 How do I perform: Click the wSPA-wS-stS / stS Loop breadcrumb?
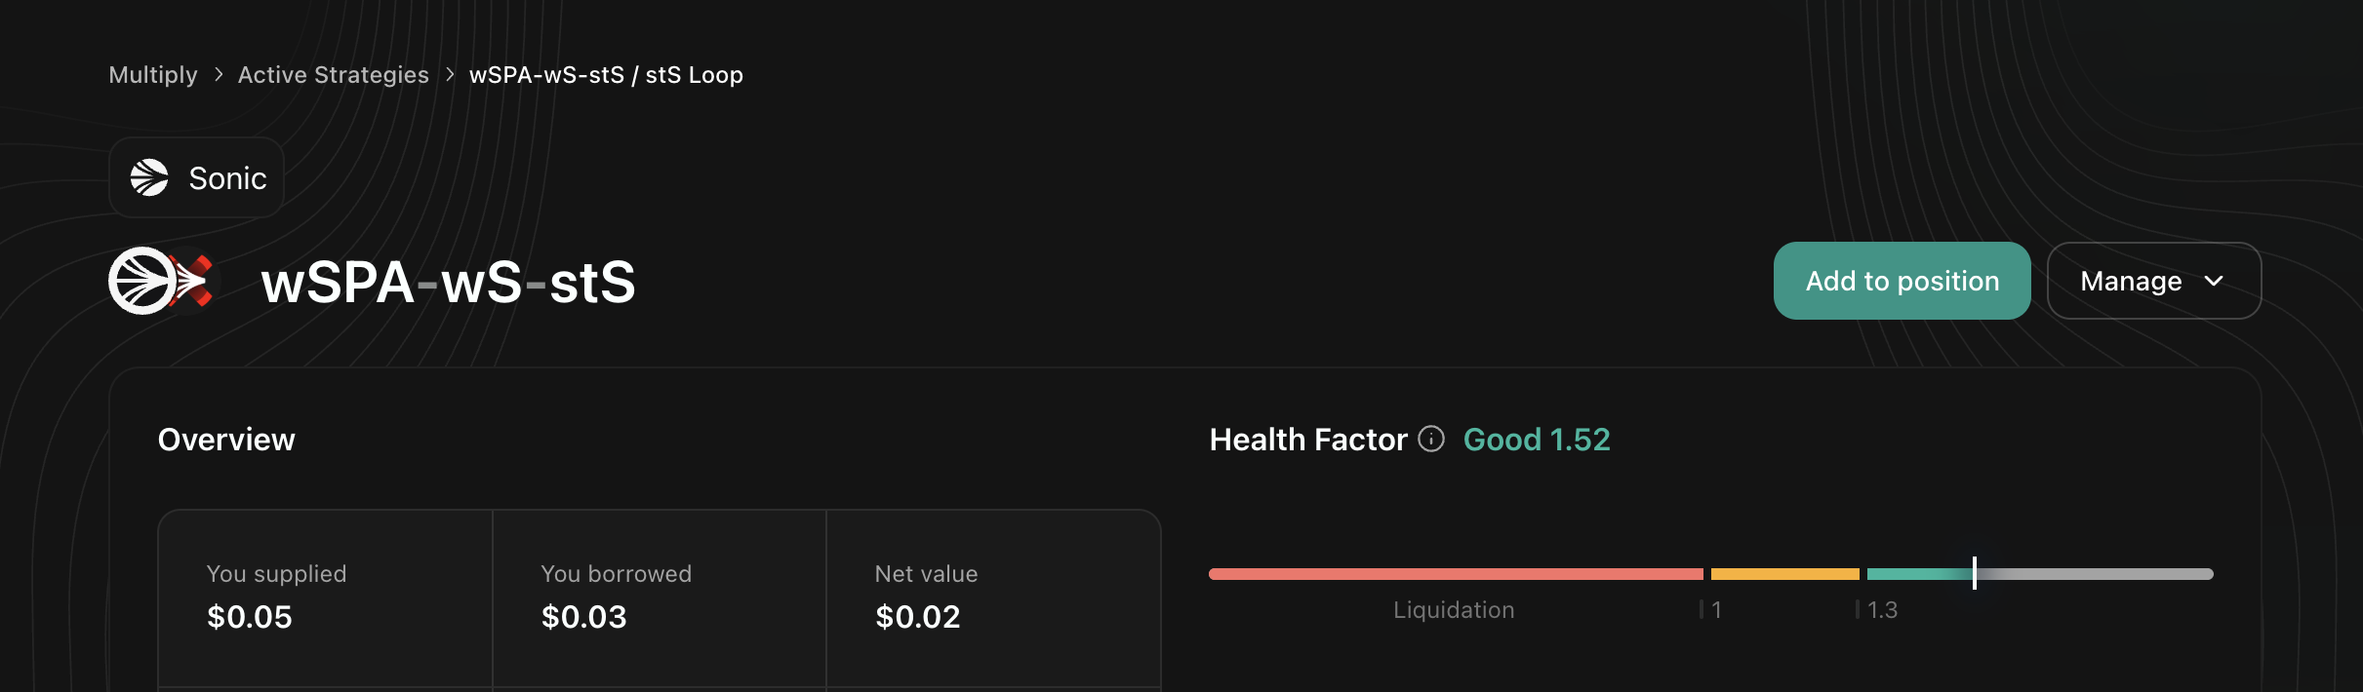pos(606,75)
